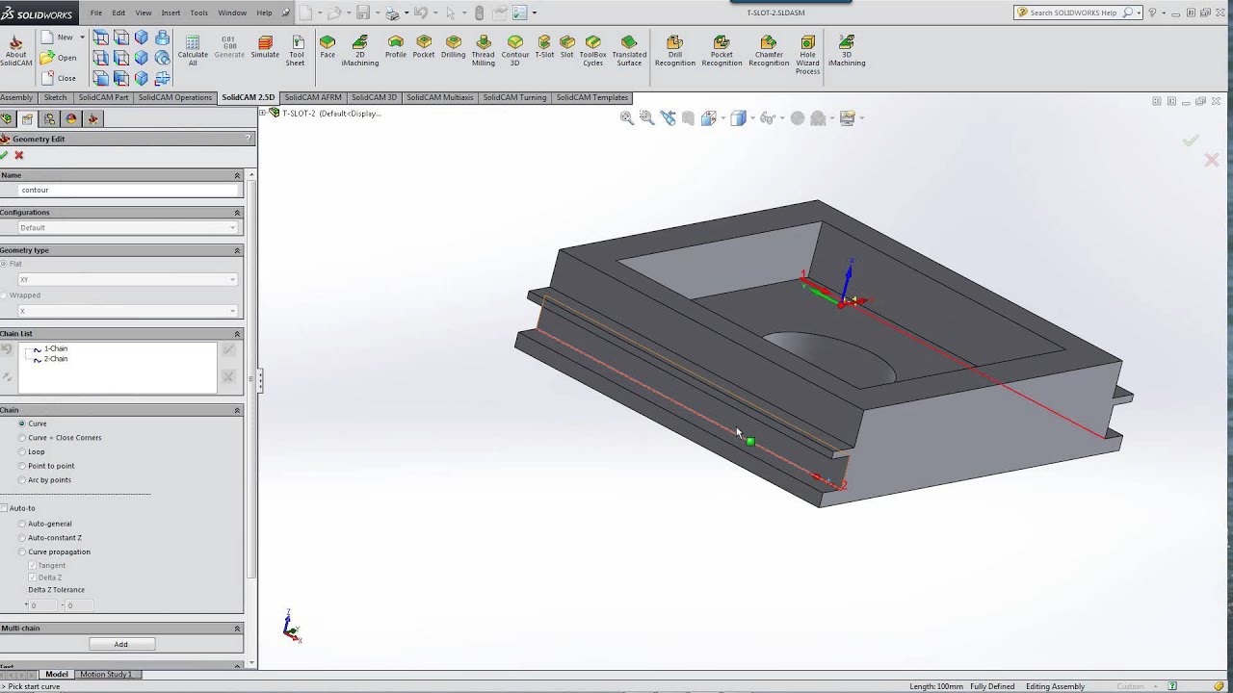Click the Contour 3D icon
Image resolution: width=1233 pixels, height=693 pixels.
(515, 50)
